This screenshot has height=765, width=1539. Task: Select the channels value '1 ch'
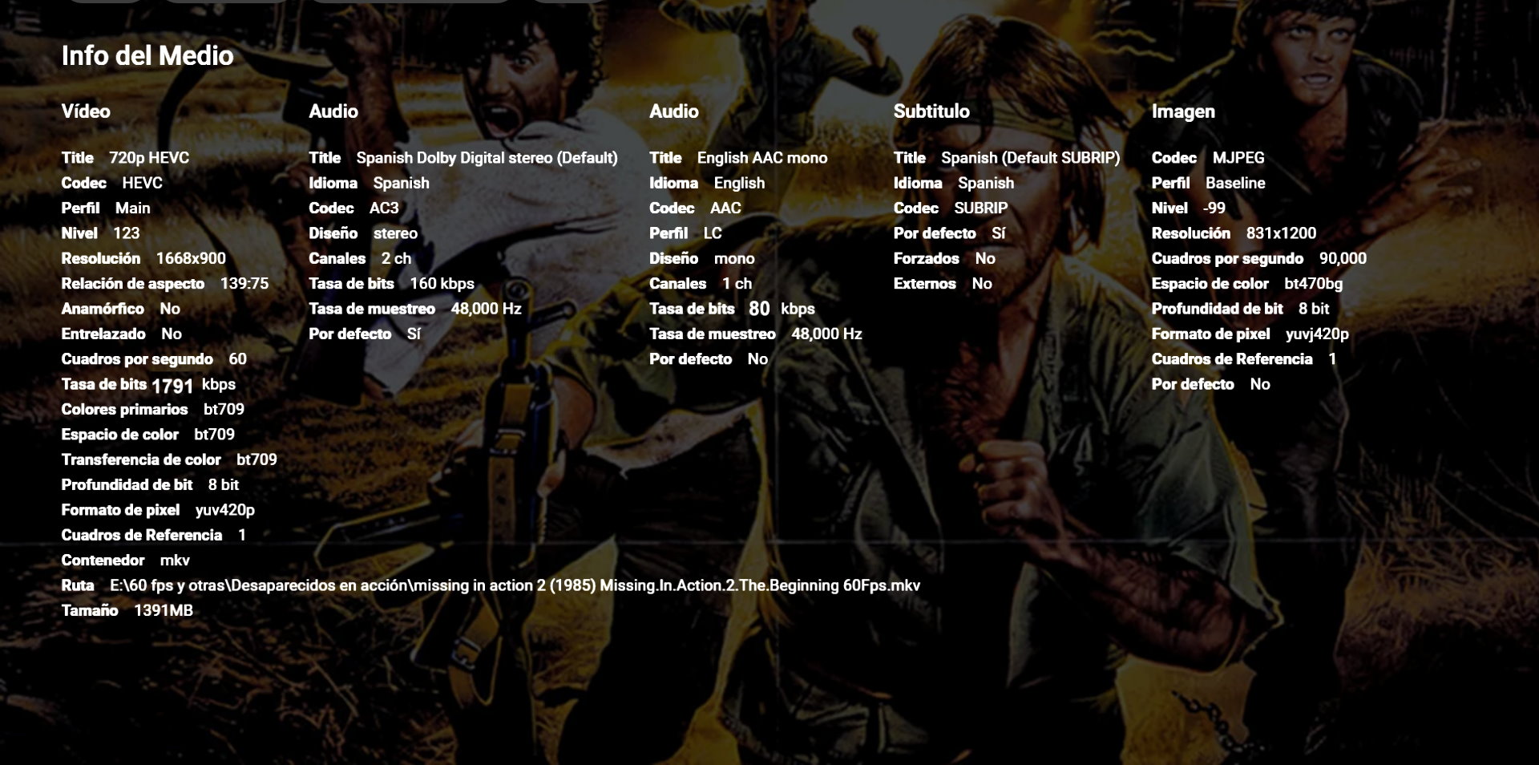pos(737,284)
